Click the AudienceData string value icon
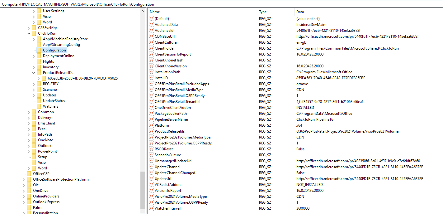The height and width of the screenshot is (214, 443). tap(152, 25)
